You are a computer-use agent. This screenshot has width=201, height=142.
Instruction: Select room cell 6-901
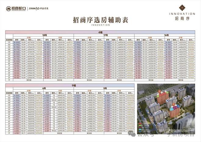47,117
